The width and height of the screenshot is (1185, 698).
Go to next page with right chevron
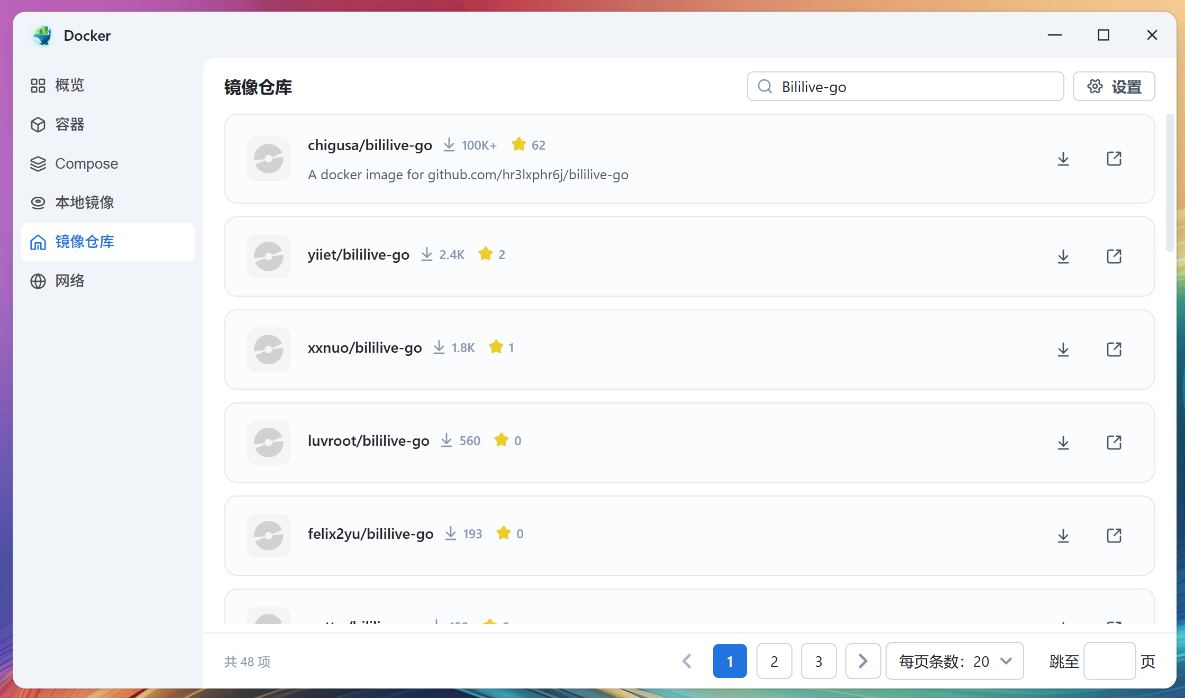(863, 661)
